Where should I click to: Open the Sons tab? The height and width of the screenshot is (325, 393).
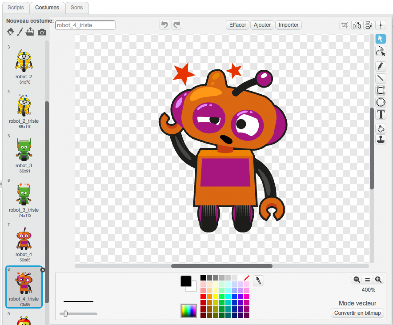click(x=77, y=7)
